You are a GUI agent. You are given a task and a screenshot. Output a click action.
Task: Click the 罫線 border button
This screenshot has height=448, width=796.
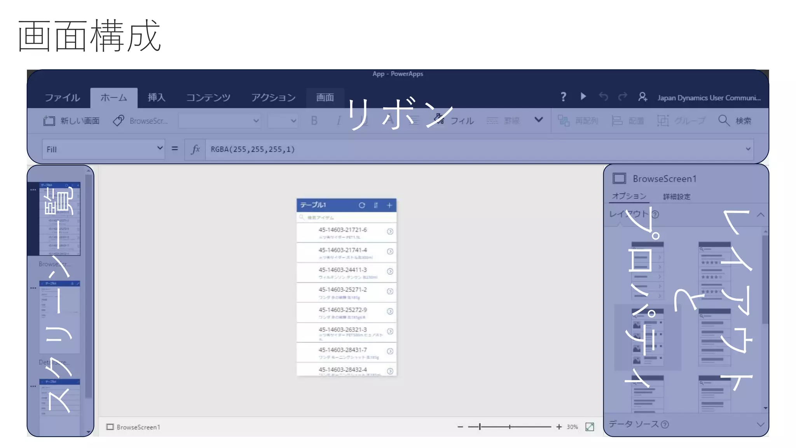[x=503, y=121]
